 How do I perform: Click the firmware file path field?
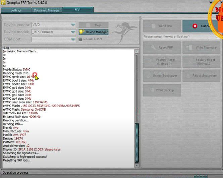coord(180,37)
